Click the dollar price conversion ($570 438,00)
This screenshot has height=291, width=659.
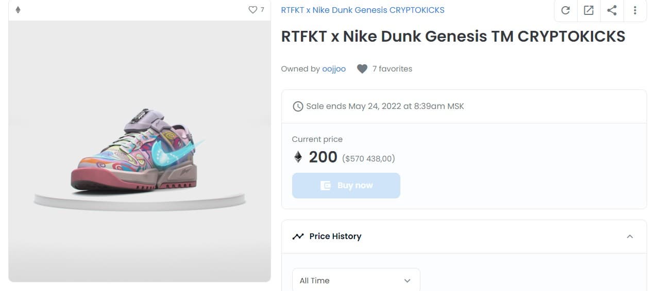[368, 158]
